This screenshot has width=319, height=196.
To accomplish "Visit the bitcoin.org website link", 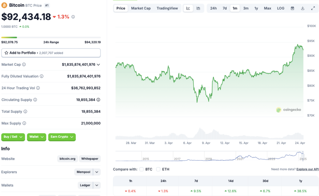I will click(67, 159).
